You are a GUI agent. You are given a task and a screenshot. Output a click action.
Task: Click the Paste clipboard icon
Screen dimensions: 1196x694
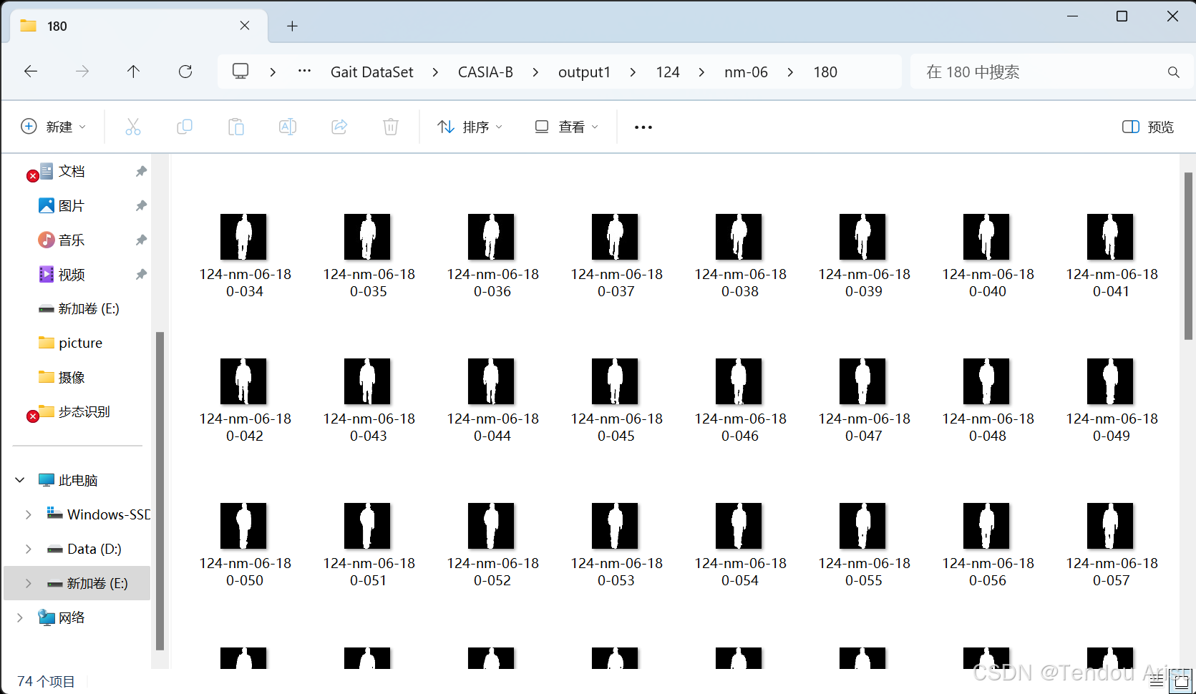(x=236, y=127)
